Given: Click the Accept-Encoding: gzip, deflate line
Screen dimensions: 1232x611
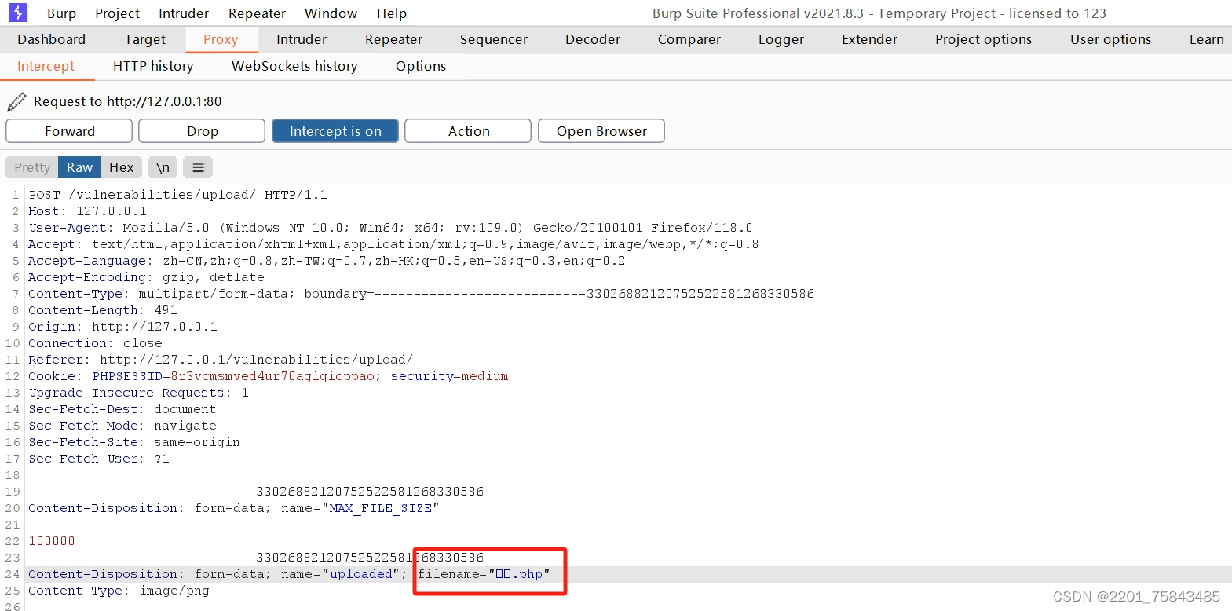Looking at the screenshot, I should (146, 277).
